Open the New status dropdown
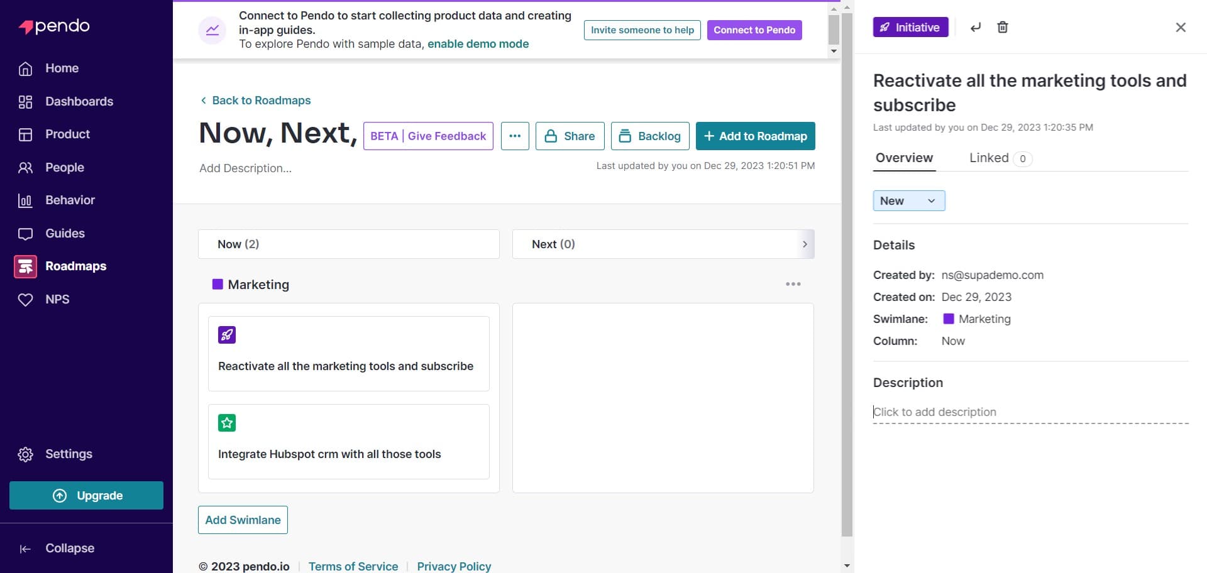This screenshot has width=1207, height=573. [908, 201]
